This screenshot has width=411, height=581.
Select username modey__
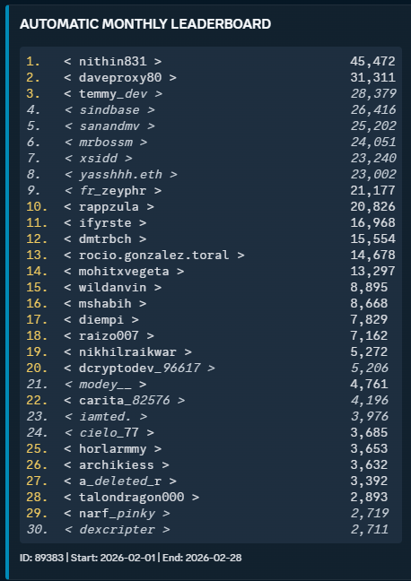pos(105,385)
